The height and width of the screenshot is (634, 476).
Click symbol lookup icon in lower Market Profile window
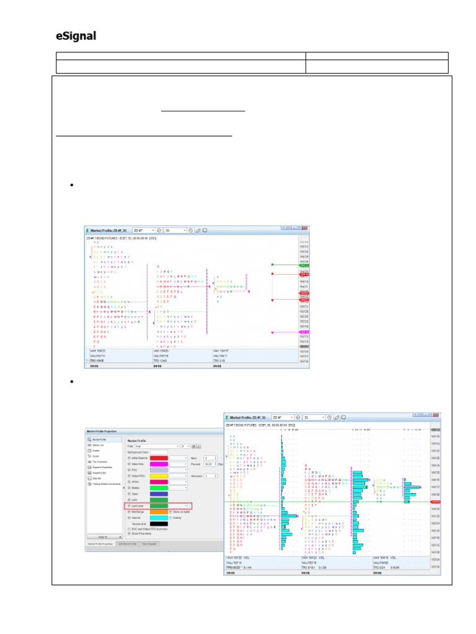tap(298, 417)
